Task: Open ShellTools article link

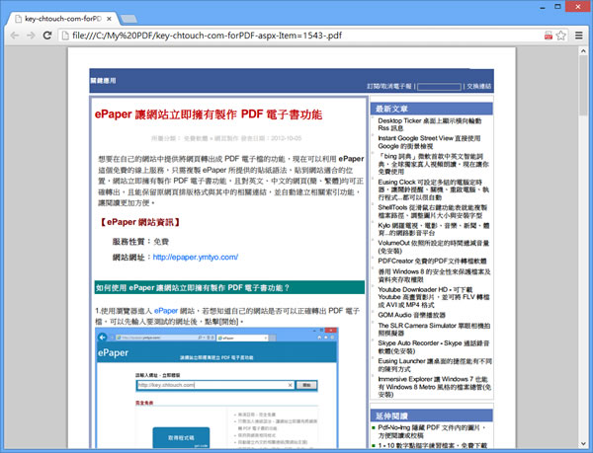Action: pyautogui.click(x=433, y=211)
